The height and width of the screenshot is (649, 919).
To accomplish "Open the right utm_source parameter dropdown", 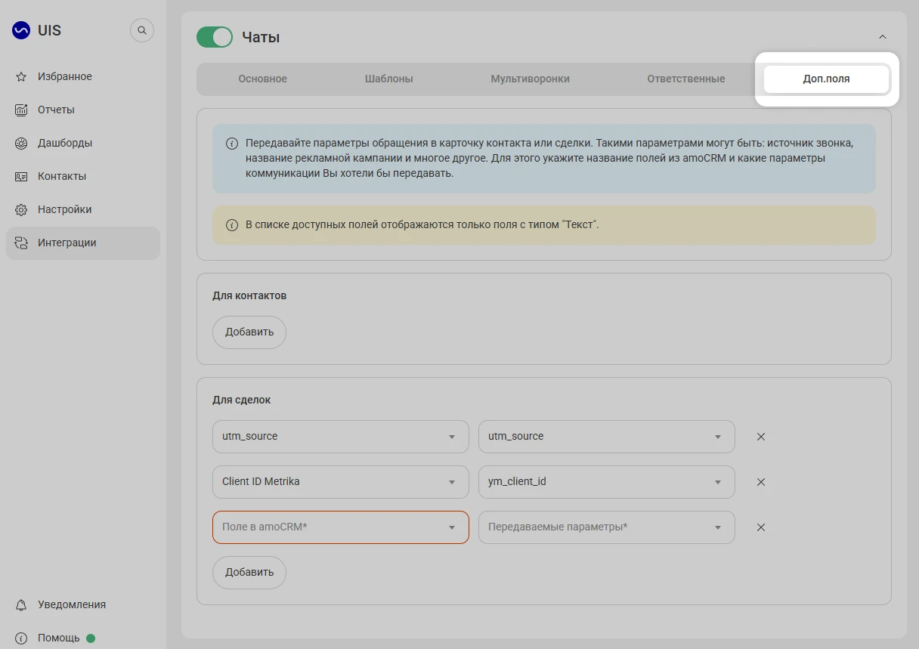I will (x=607, y=437).
